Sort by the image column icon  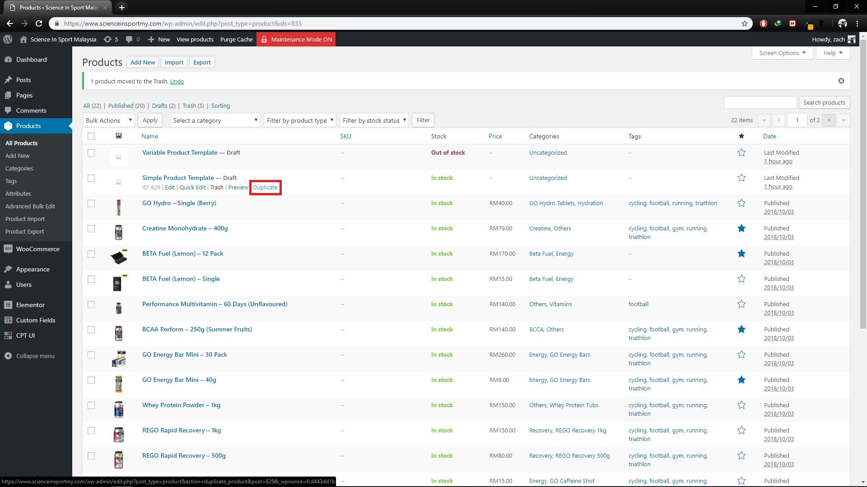click(119, 136)
